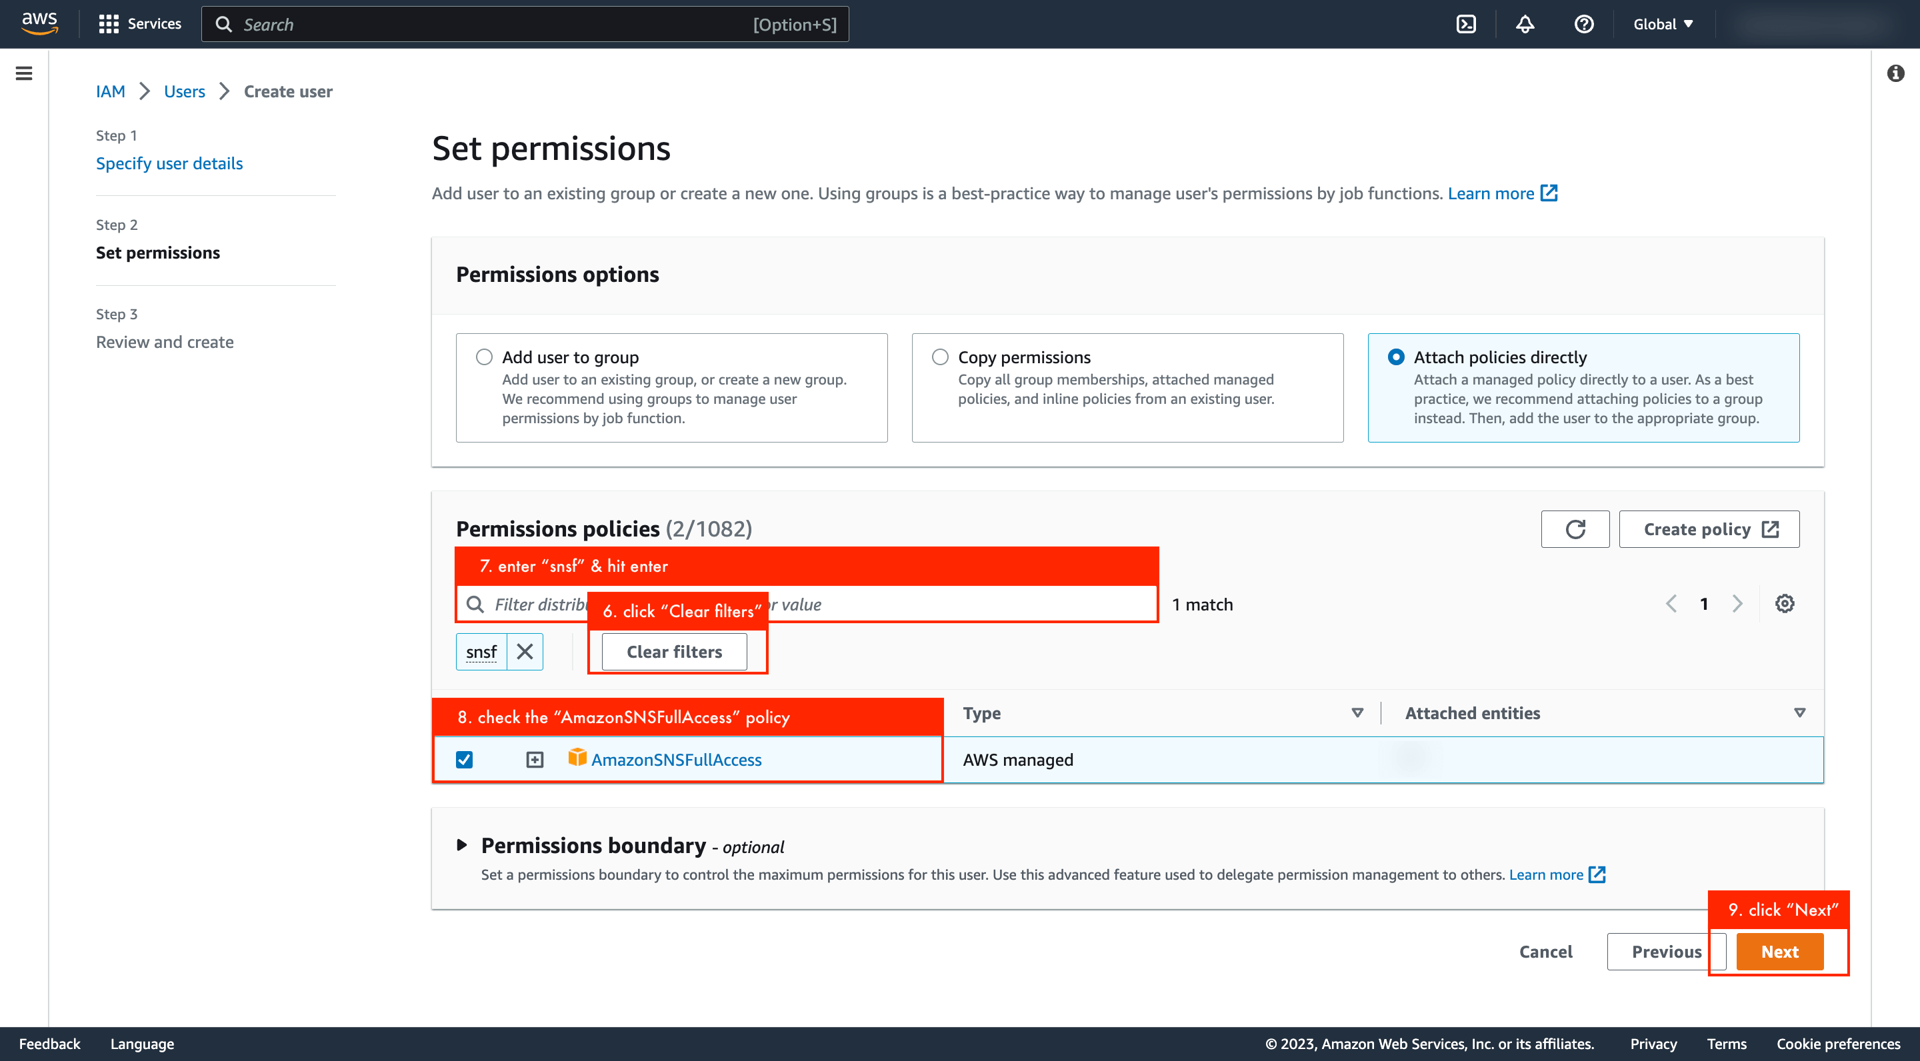Viewport: 1920px width, 1061px height.
Task: Open the Type column dropdown filter
Action: (1355, 712)
